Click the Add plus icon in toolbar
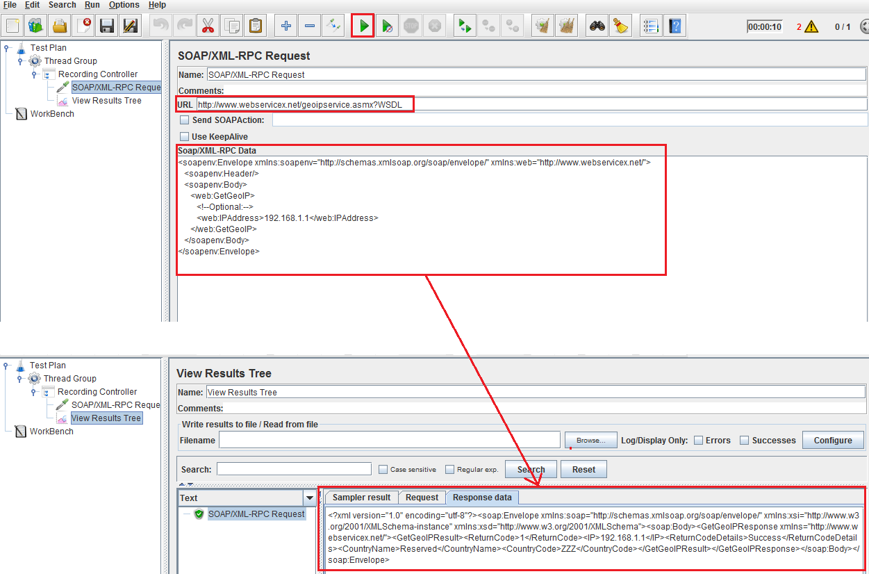The image size is (869, 574). coord(285,26)
